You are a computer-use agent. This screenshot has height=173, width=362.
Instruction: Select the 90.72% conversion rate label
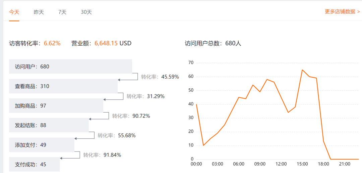[x=131, y=116]
